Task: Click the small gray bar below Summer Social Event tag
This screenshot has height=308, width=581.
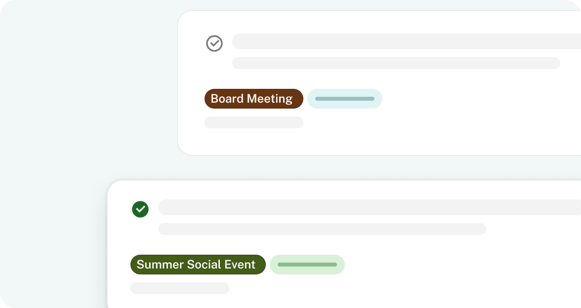Action: pos(180,288)
